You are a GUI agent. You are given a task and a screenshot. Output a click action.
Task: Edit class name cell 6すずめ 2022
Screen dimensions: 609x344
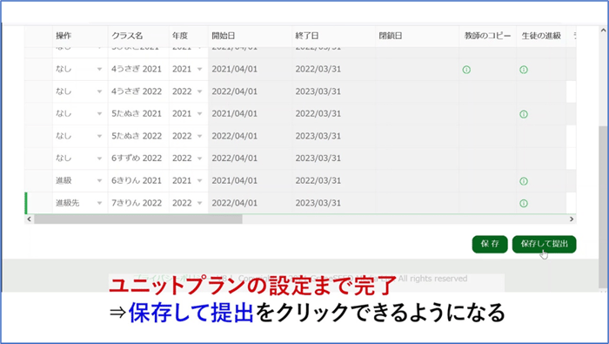pos(138,159)
